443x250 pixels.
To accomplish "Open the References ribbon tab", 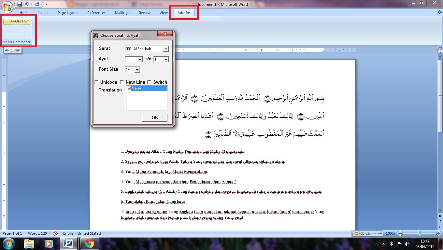I will click(x=96, y=13).
